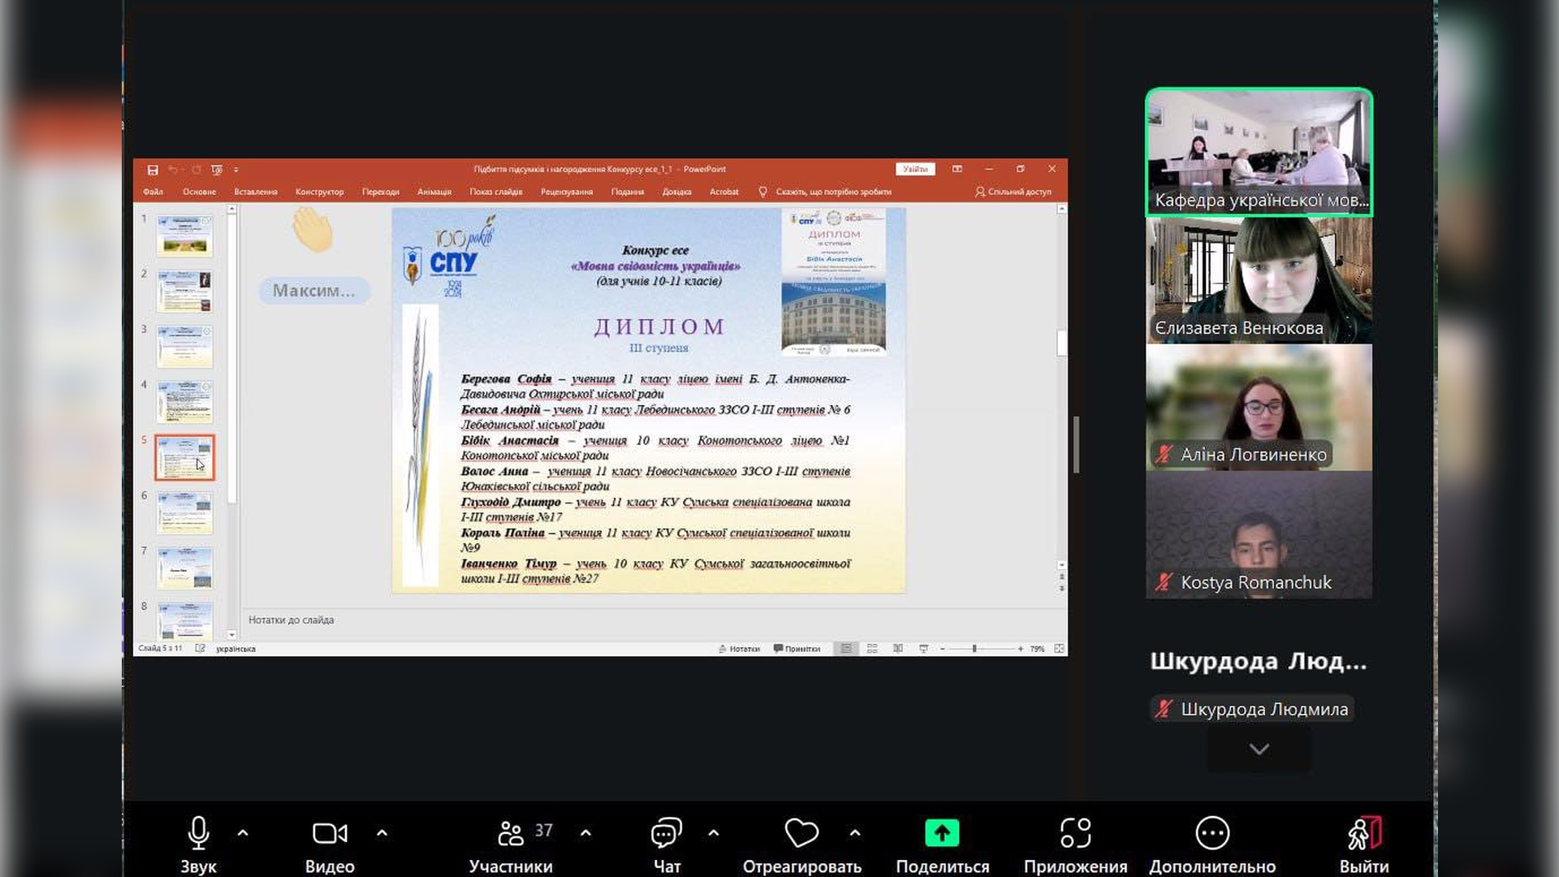Open the Участники participants panel

[x=511, y=833]
